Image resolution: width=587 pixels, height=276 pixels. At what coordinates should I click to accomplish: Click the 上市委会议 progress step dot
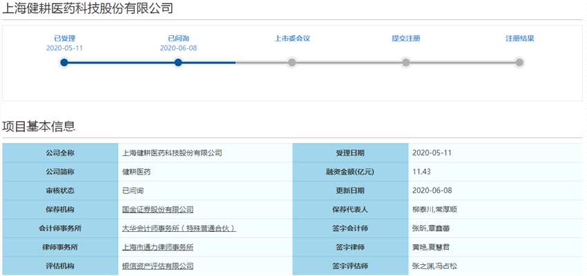[x=292, y=63]
